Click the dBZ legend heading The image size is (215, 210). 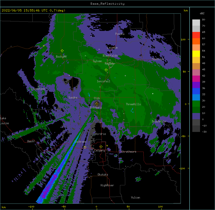202,13
